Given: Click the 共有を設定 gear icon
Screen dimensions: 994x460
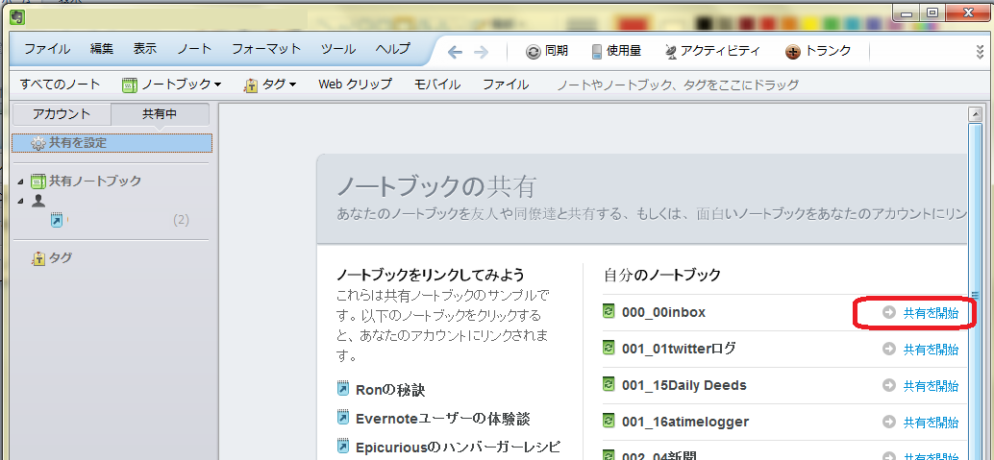Looking at the screenshot, I should click(x=38, y=144).
